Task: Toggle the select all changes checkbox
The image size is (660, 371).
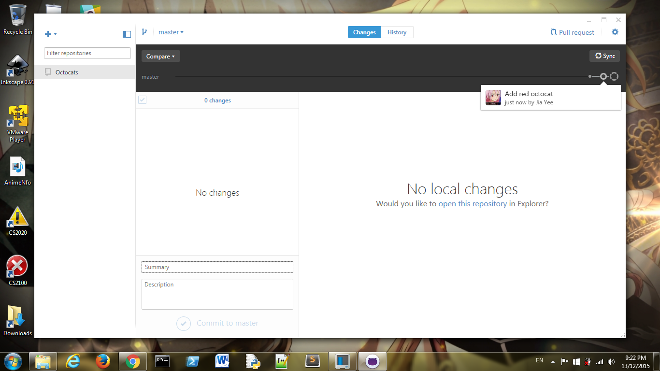Action: tap(142, 100)
